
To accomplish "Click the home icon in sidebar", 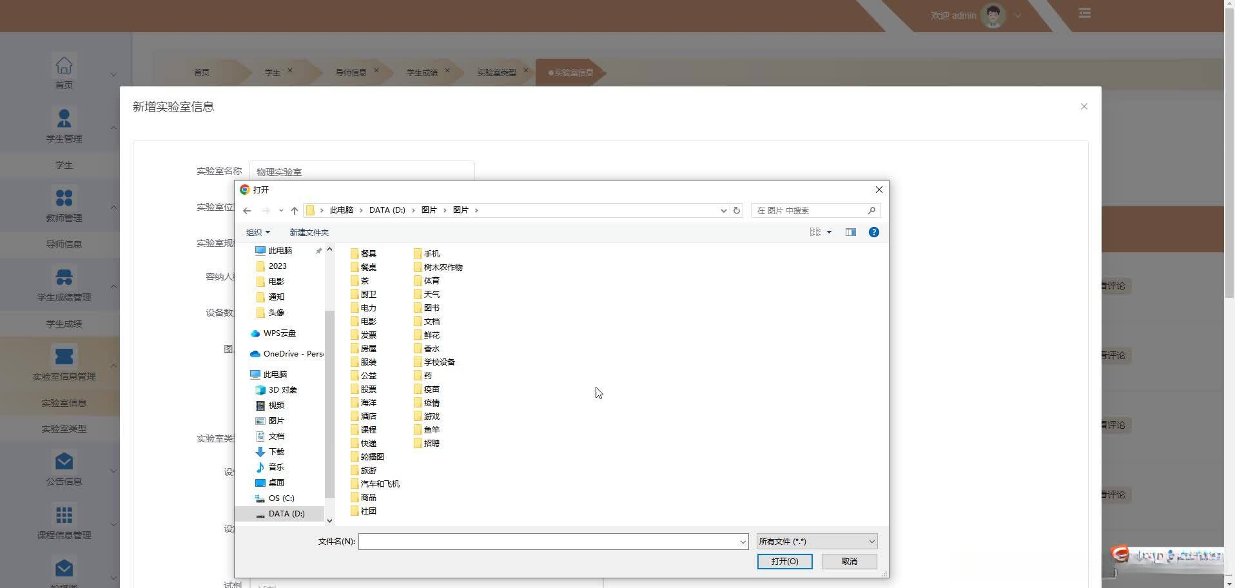I will click(x=64, y=66).
